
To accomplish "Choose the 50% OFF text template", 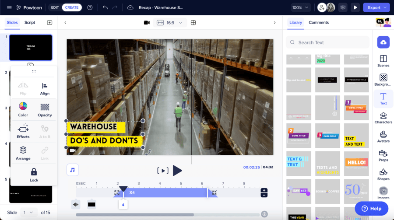I will point(356,191).
